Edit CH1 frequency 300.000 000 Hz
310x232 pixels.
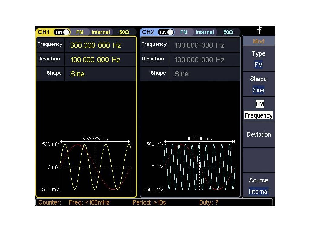click(95, 45)
